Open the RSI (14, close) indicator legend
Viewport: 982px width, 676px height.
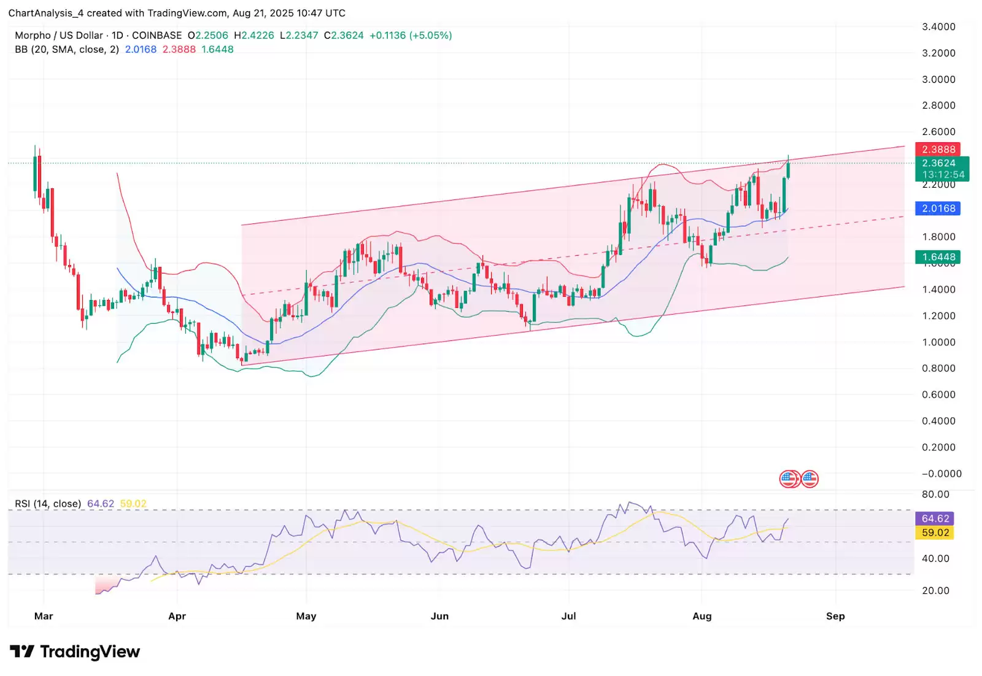pos(48,504)
